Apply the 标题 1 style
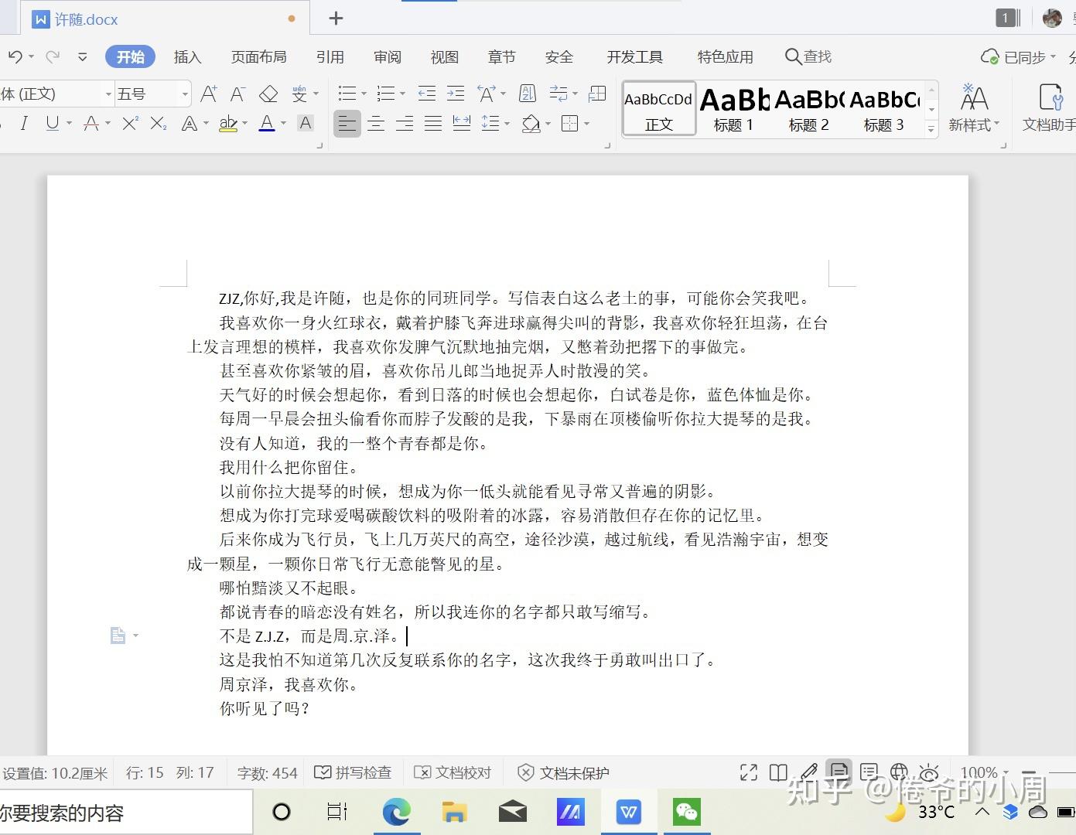 coord(733,110)
